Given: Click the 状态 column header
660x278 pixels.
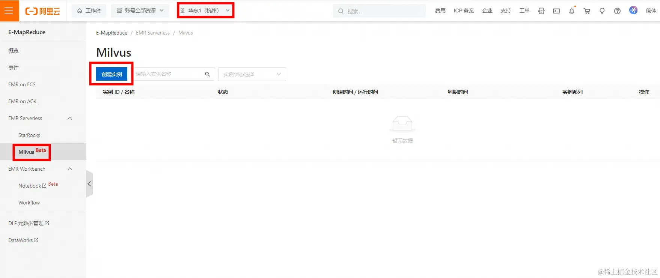Looking at the screenshot, I should (x=223, y=92).
